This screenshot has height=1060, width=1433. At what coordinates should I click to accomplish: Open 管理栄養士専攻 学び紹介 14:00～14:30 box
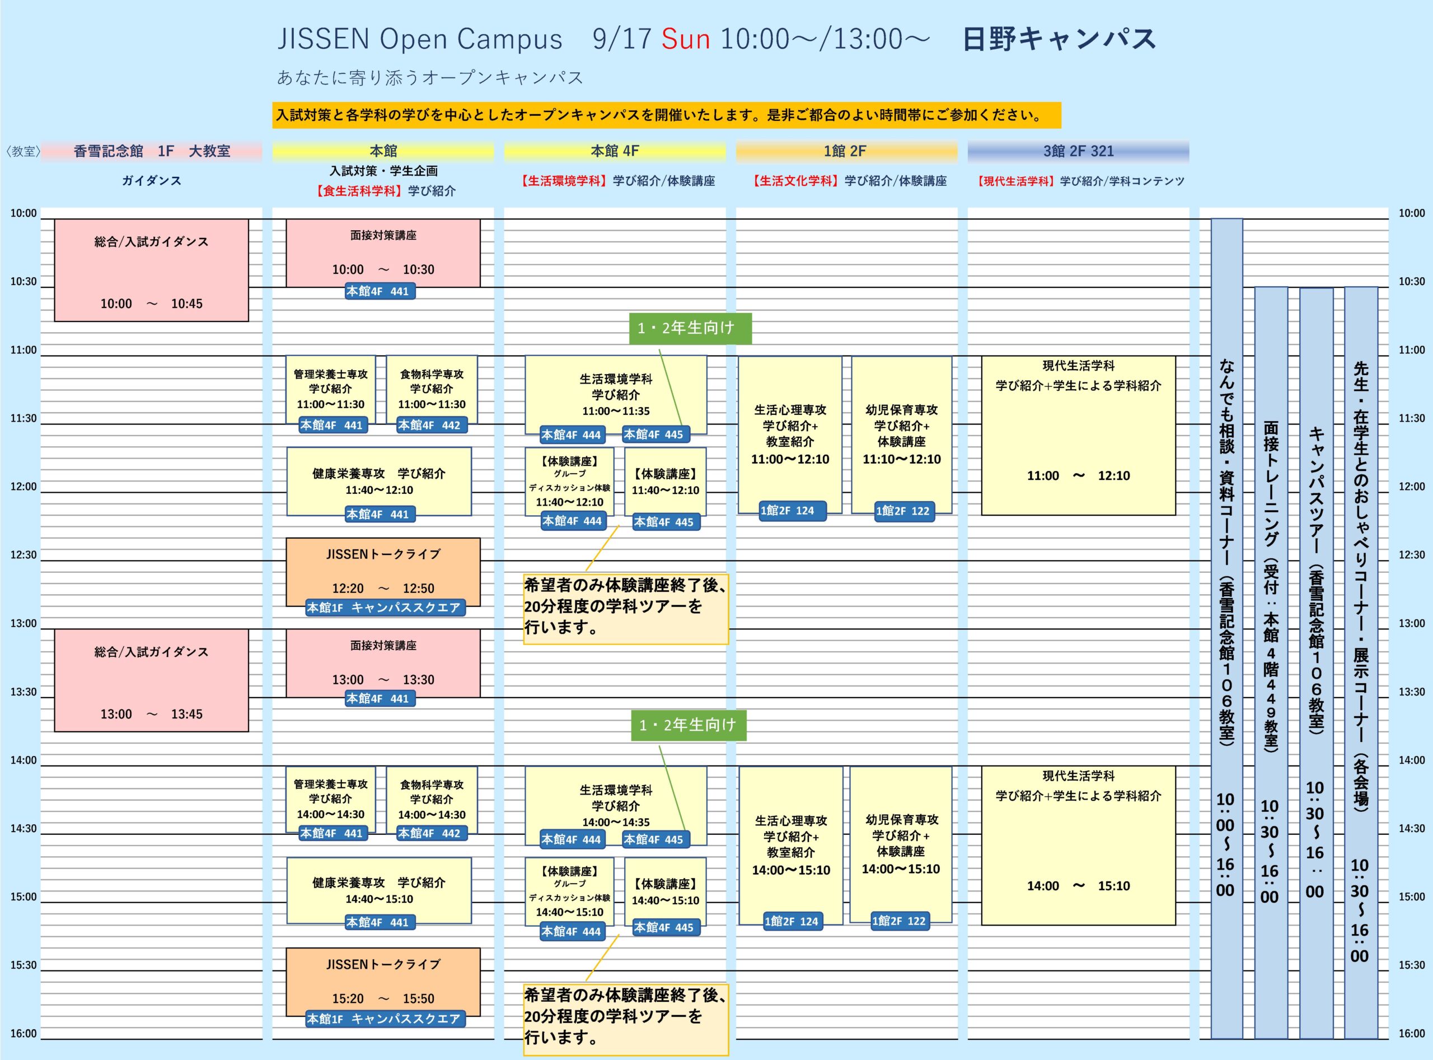[x=330, y=800]
